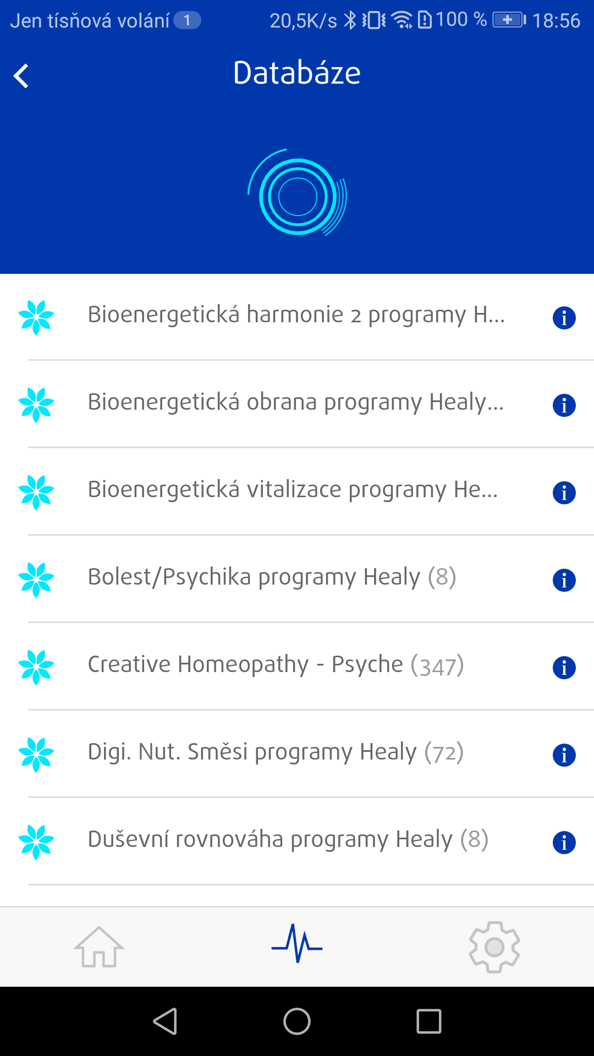Viewport: 594px width, 1056px height.
Task: Open the Settings gear tab
Action: [494, 947]
